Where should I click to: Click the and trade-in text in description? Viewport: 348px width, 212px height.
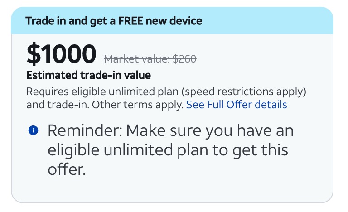(x=57, y=105)
